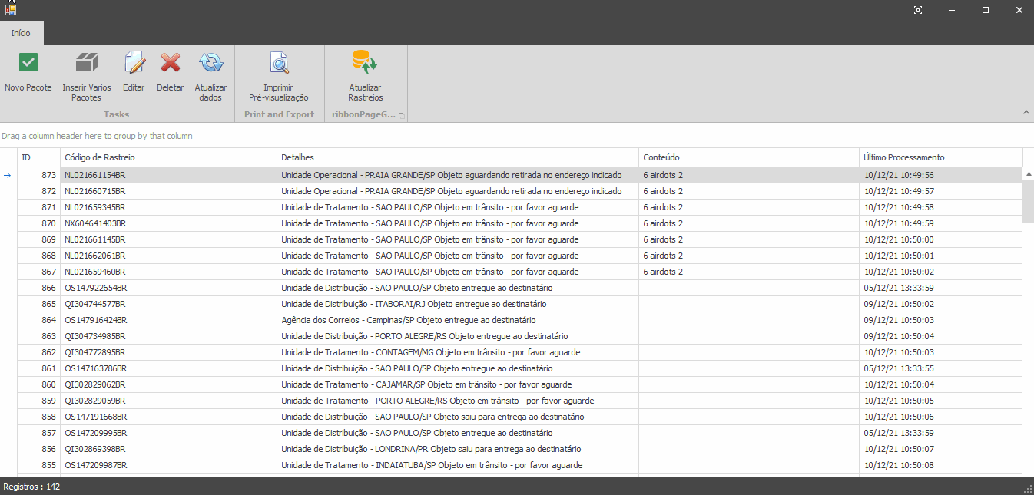Click timestamp 05/12/21 13:33:55
The width and height of the screenshot is (1034, 495).
click(x=899, y=368)
